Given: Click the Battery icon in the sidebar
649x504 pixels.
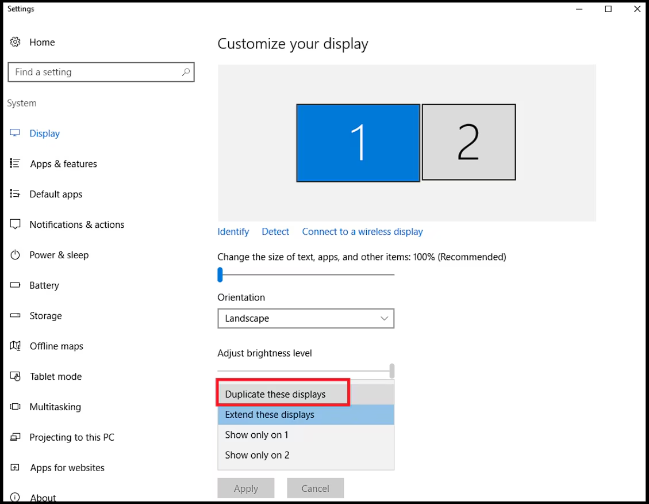Looking at the screenshot, I should pyautogui.click(x=16, y=285).
